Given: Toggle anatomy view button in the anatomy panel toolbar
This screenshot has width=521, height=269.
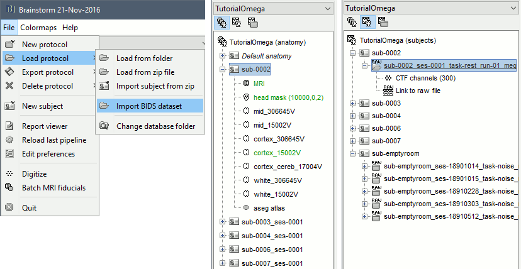Looking at the screenshot, I should pos(221,23).
